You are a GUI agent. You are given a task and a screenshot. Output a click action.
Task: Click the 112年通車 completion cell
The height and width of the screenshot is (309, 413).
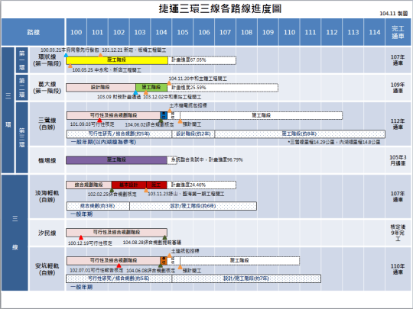click(398, 124)
